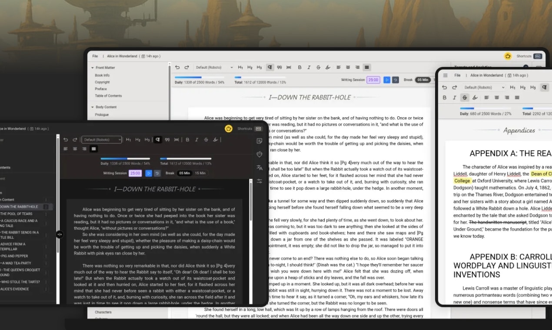Click Undo in the dark window toolbar
The image size is (552, 330).
(66, 139)
